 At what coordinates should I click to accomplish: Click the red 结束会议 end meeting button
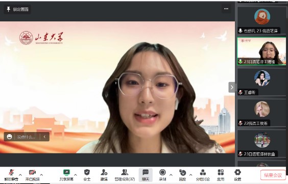(273, 175)
